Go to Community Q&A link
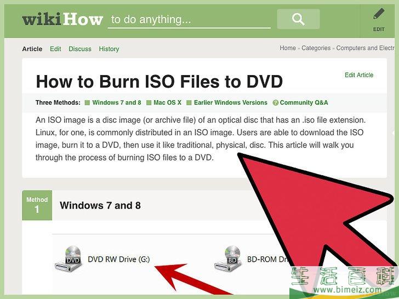Image resolution: width=399 pixels, height=299 pixels. (304, 103)
